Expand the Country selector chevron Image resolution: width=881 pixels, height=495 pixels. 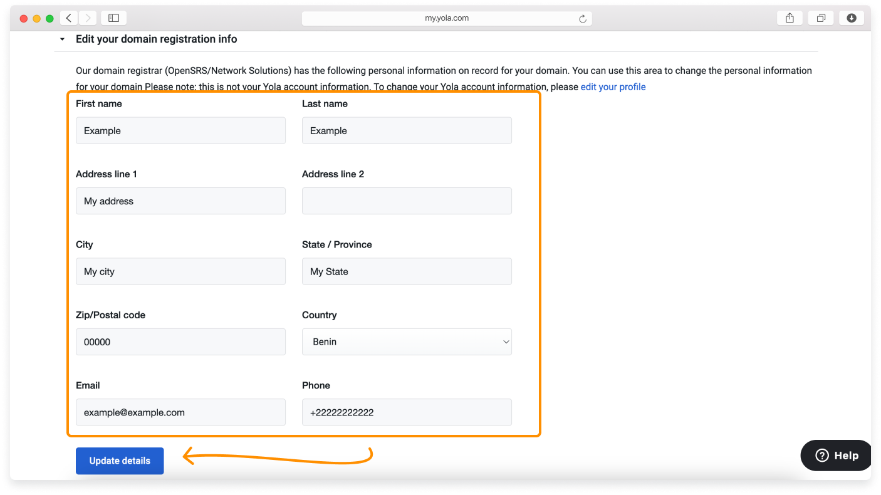[x=506, y=341]
